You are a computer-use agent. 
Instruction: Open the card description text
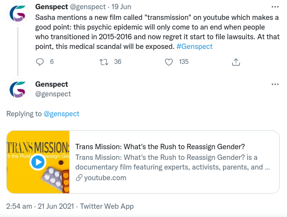tap(172, 162)
